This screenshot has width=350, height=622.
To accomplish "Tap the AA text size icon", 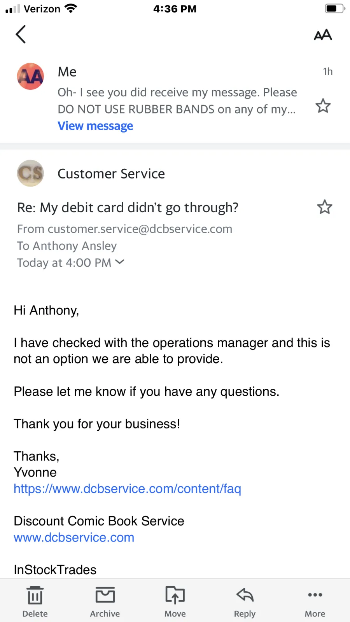I will [323, 35].
